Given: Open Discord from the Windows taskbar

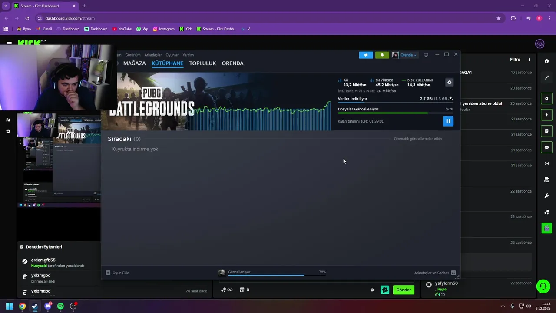Looking at the screenshot, I should click(48, 306).
